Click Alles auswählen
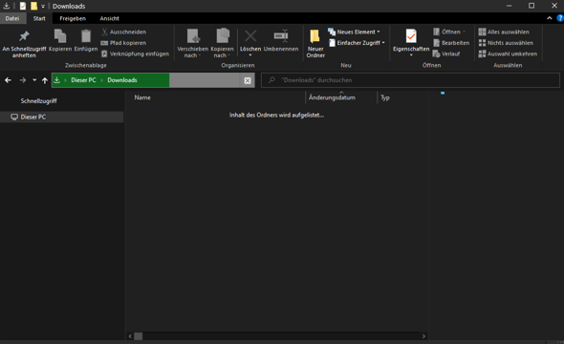Image resolution: width=564 pixels, height=344 pixels. pyautogui.click(x=504, y=32)
